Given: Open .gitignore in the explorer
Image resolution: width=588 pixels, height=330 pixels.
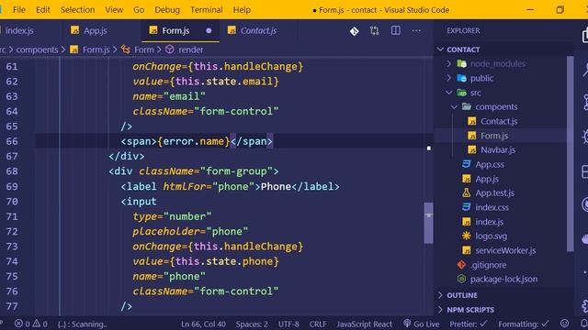Looking at the screenshot, I should pyautogui.click(x=488, y=265).
